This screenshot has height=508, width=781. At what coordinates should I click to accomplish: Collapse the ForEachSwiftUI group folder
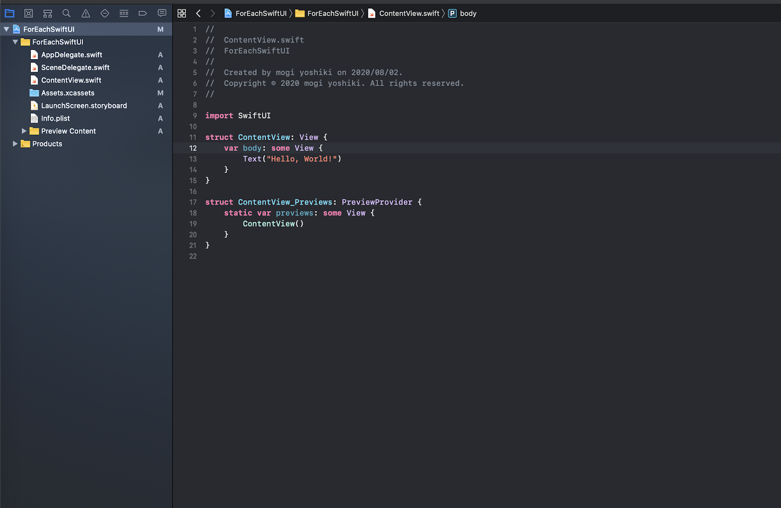[x=15, y=42]
